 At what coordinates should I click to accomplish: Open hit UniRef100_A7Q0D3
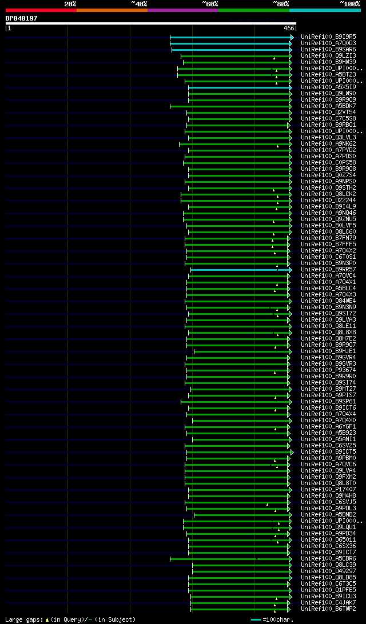pyautogui.click(x=329, y=43)
